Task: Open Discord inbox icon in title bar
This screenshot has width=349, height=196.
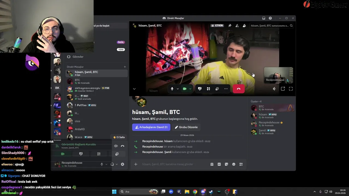Action: coord(264,18)
